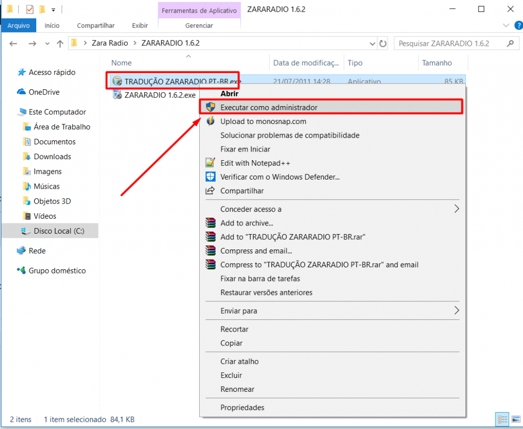
Task: Sort by the Nome column header
Action: click(x=122, y=63)
